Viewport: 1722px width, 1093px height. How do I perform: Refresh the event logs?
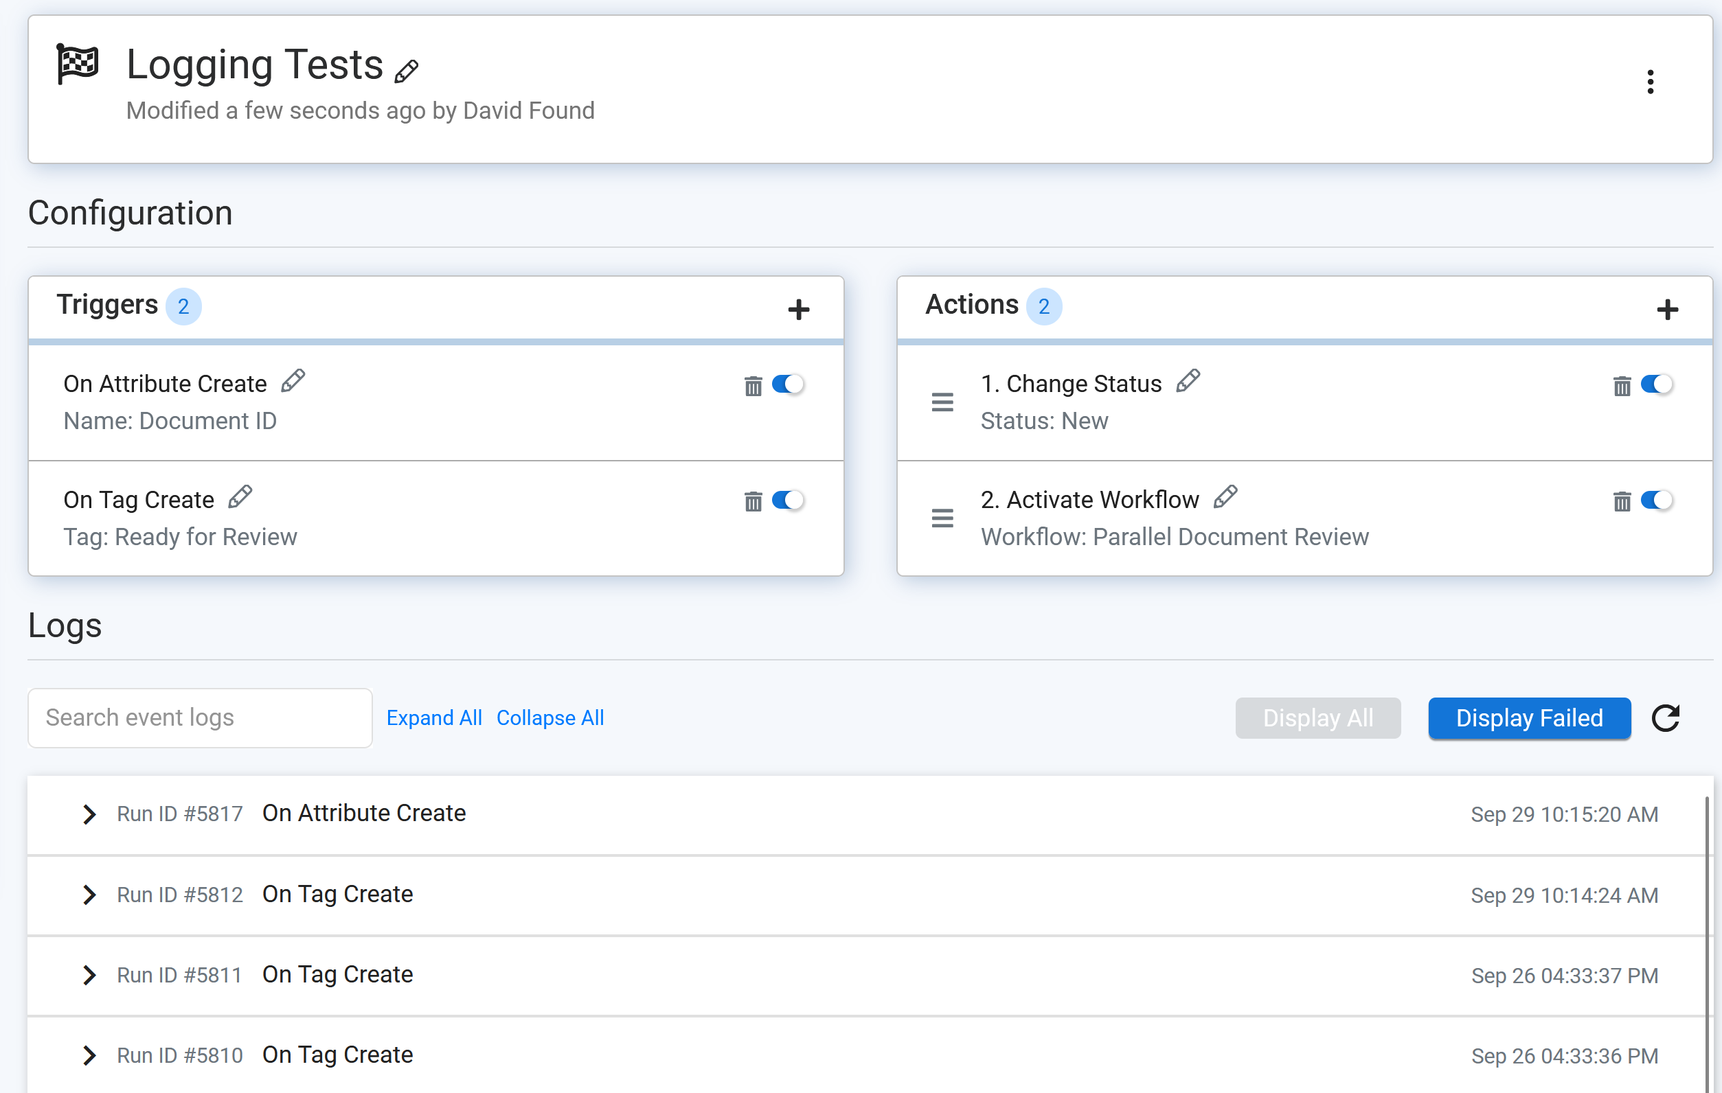(x=1665, y=717)
